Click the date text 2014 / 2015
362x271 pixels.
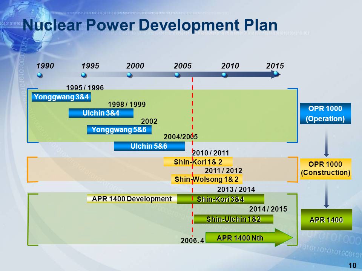click(x=268, y=209)
